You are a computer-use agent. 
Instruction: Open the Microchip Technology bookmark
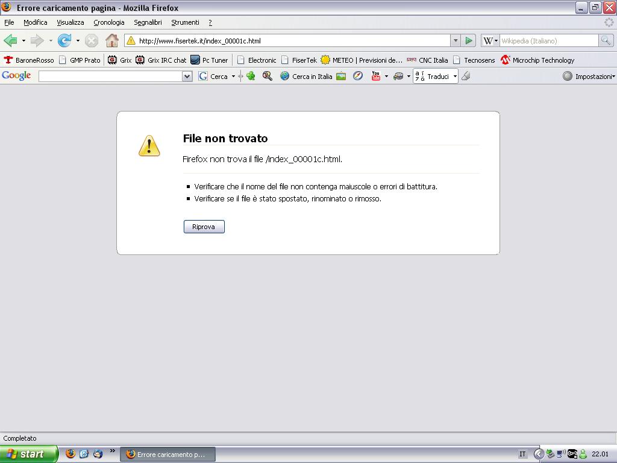537,60
